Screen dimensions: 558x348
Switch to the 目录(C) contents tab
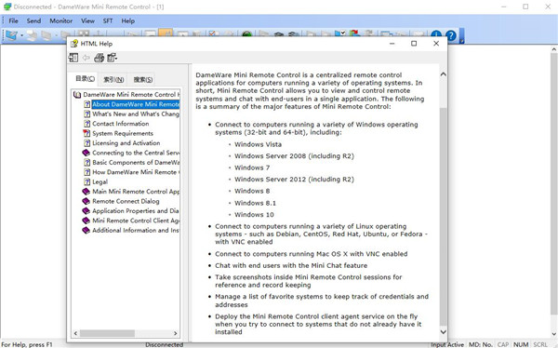[85, 79]
